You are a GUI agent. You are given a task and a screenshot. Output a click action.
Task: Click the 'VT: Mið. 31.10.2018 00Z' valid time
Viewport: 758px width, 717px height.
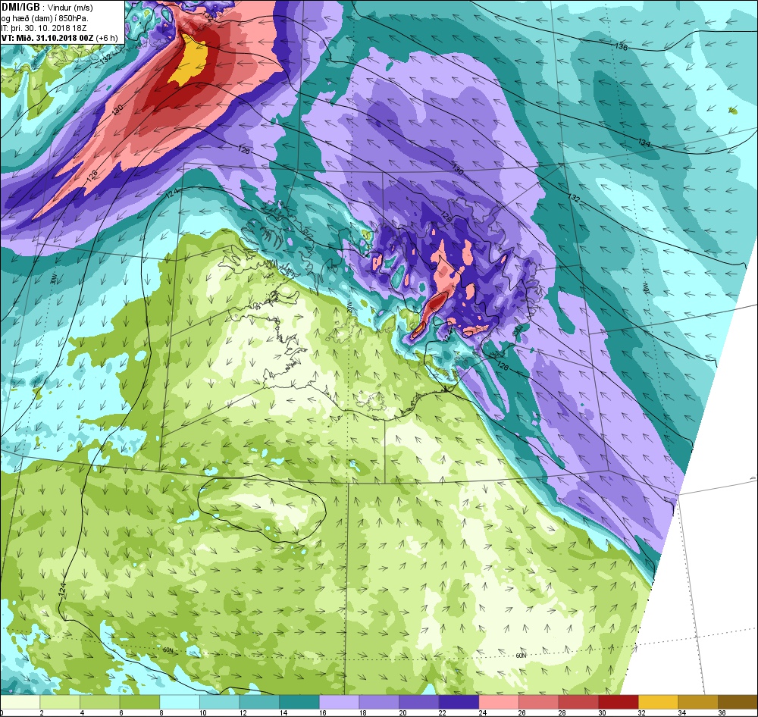pos(48,38)
